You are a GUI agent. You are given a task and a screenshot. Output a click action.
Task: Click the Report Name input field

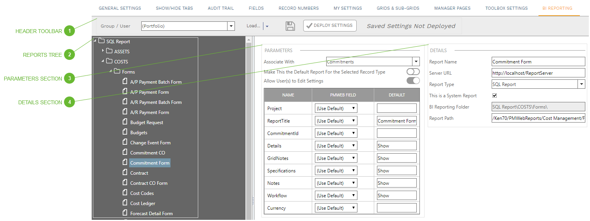point(538,61)
